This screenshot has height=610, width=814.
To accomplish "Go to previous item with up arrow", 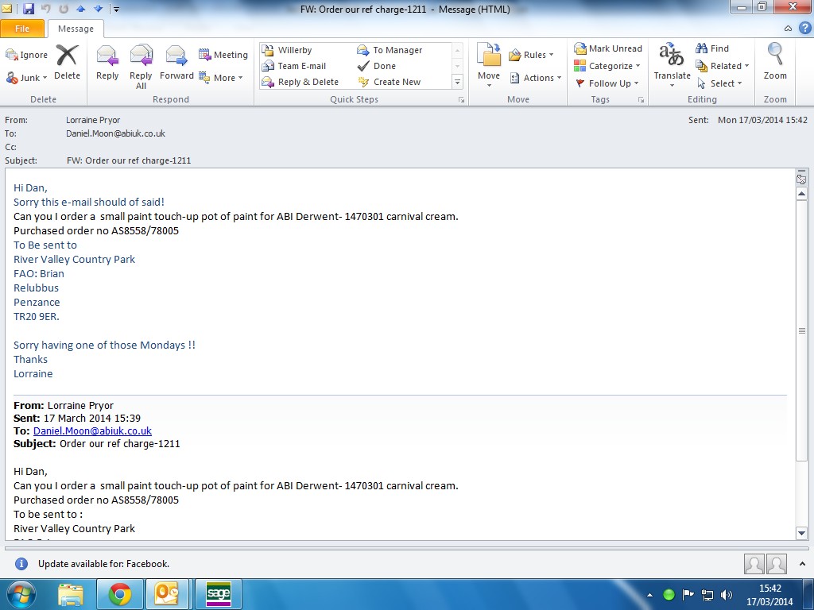I will [x=80, y=9].
